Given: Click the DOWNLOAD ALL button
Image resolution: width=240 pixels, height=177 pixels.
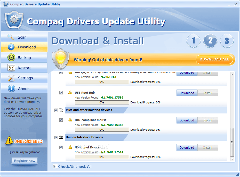Looking at the screenshot, I should 214,59.
